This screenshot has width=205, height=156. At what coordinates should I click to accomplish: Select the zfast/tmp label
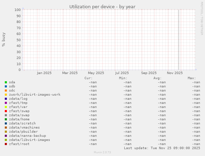click(x=18, y=103)
